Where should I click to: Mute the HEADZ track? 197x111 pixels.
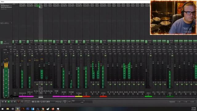(66, 51)
